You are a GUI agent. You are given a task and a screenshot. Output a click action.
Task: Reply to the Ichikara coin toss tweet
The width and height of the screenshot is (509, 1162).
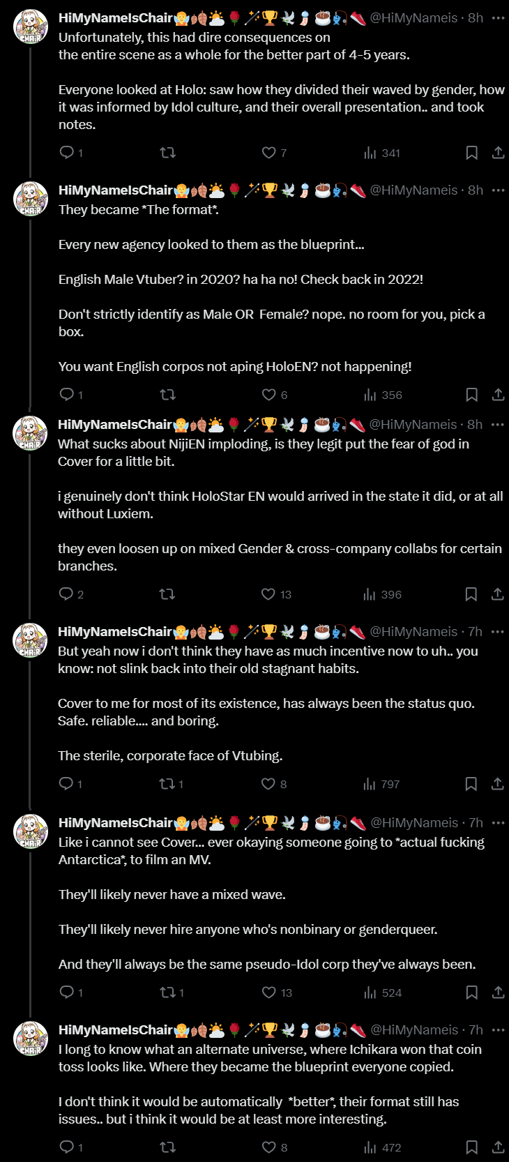click(67, 1147)
